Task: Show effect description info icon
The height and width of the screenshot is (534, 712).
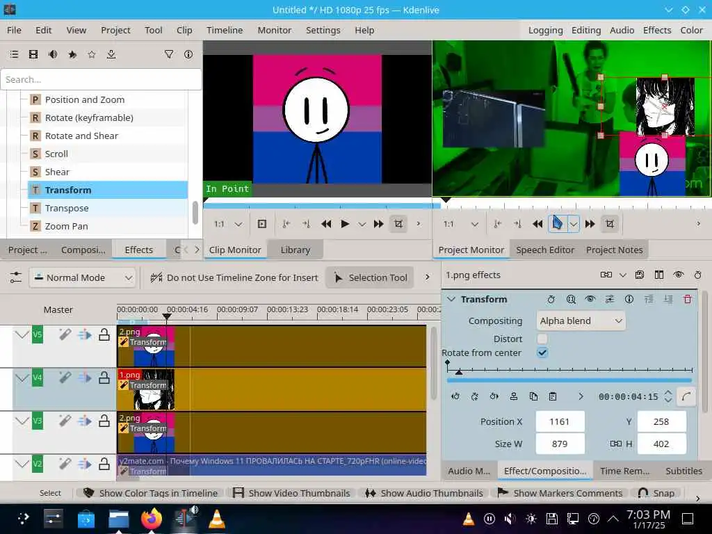Action: pyautogui.click(x=188, y=54)
